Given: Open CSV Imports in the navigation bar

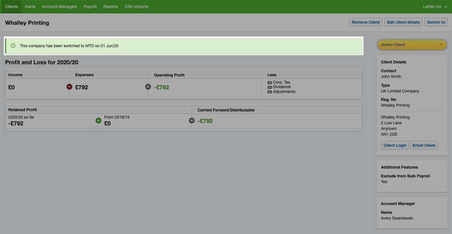Looking at the screenshot, I should 137,7.
